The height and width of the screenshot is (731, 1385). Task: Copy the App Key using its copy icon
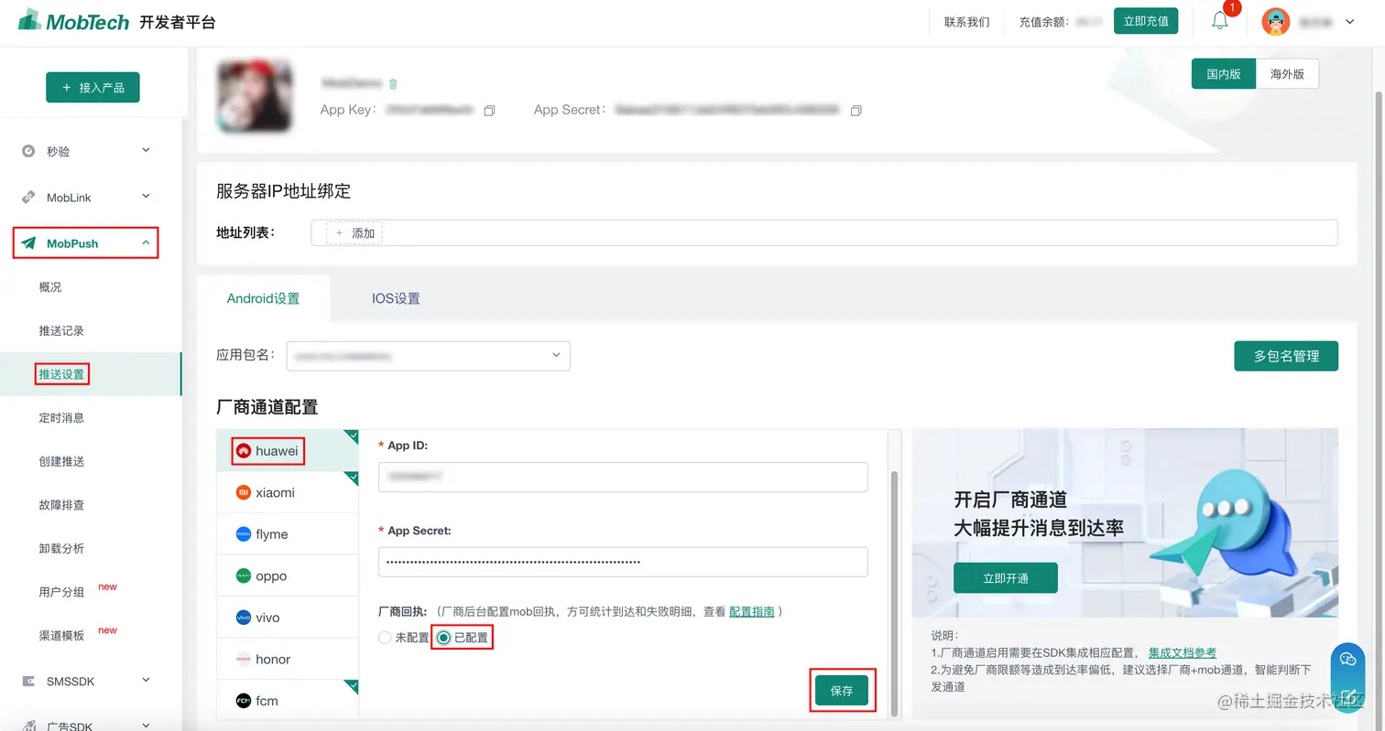[x=489, y=110]
